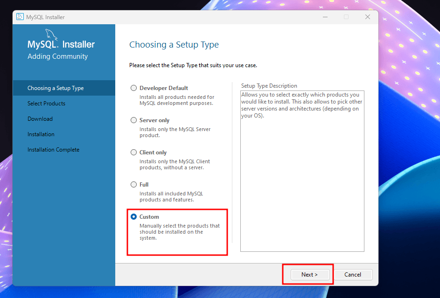Click the MySQL dolphin logo
440x298 pixels.
pyautogui.click(x=51, y=35)
